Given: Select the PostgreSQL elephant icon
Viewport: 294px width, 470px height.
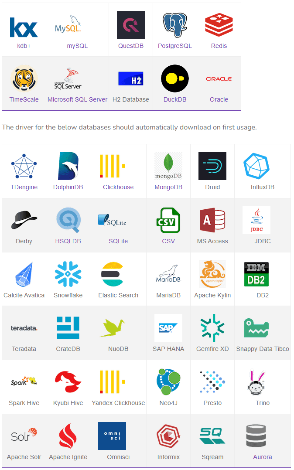Looking at the screenshot, I should click(175, 25).
